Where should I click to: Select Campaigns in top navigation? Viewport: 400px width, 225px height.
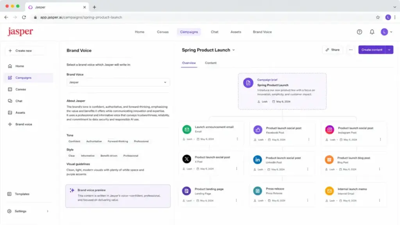[189, 32]
